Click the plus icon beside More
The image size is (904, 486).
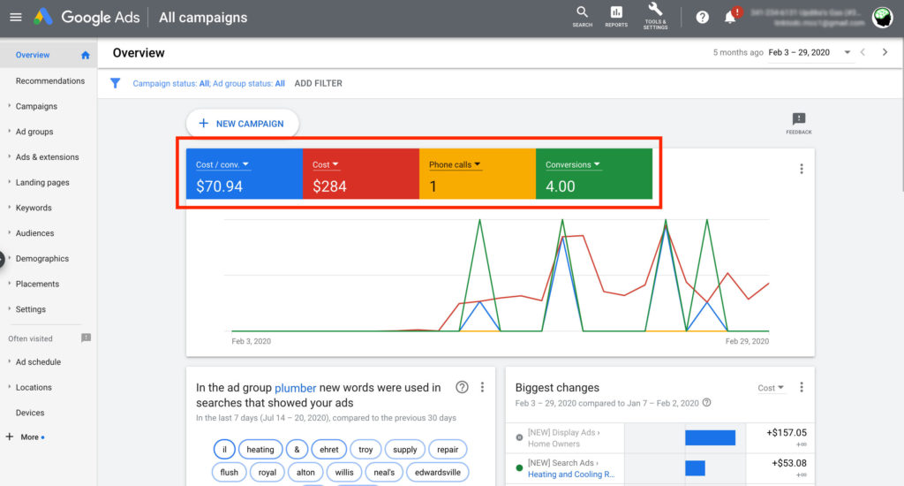(9, 437)
